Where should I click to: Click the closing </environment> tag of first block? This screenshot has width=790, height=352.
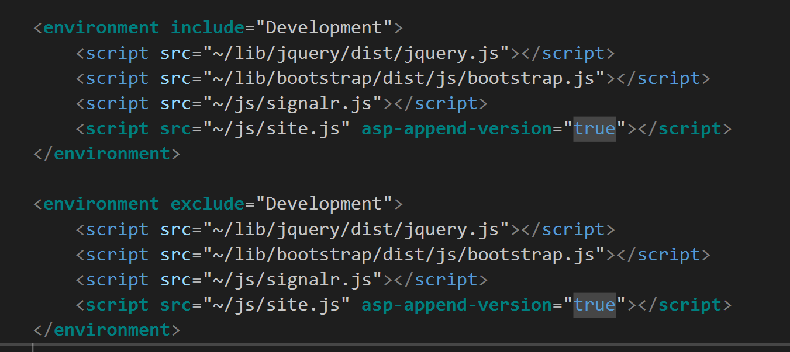pyautogui.click(x=105, y=153)
